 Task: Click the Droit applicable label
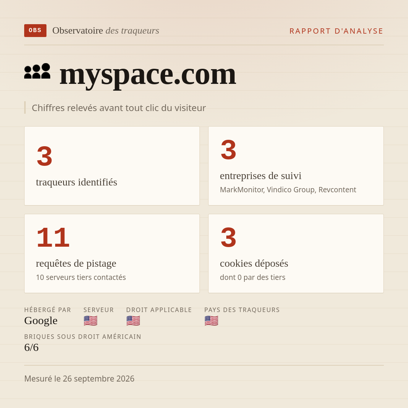tap(159, 310)
